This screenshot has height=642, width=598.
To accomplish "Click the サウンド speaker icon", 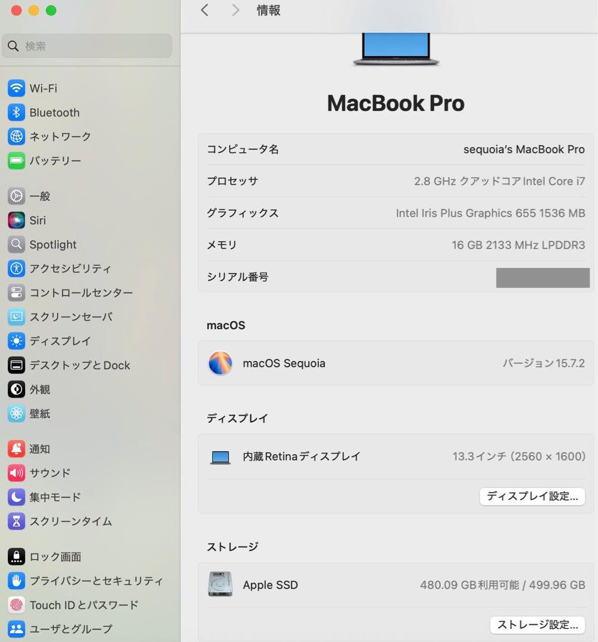I will (x=17, y=473).
